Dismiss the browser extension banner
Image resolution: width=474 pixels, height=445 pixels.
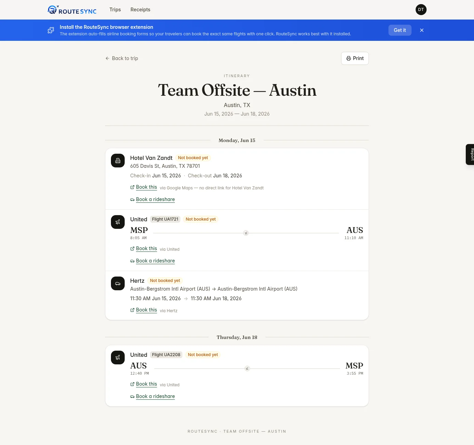point(422,30)
